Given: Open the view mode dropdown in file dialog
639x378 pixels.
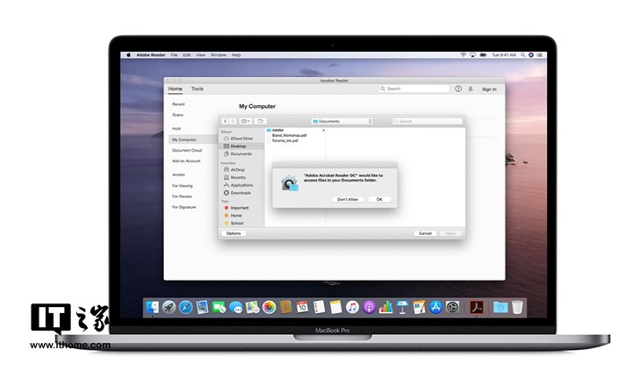Looking at the screenshot, I should pos(245,121).
